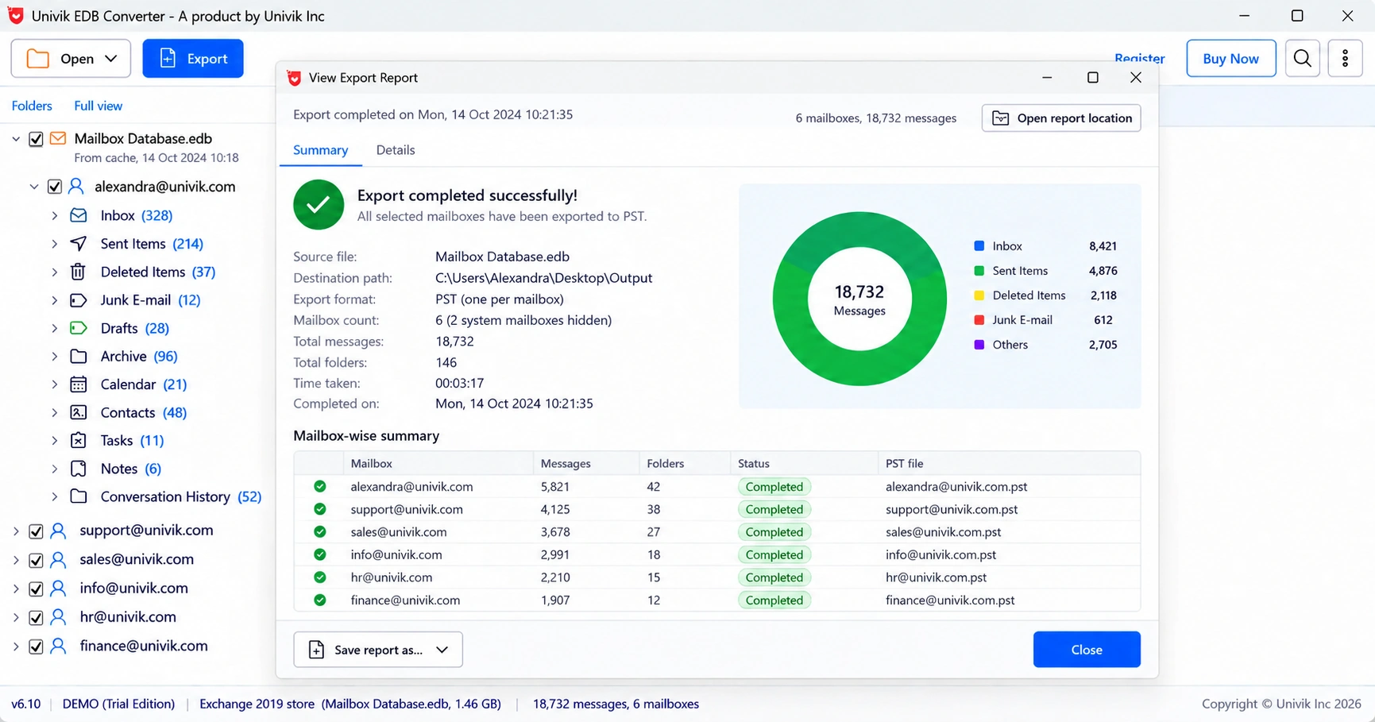
Task: Click the search magnifier icon in toolbar
Action: click(x=1302, y=58)
